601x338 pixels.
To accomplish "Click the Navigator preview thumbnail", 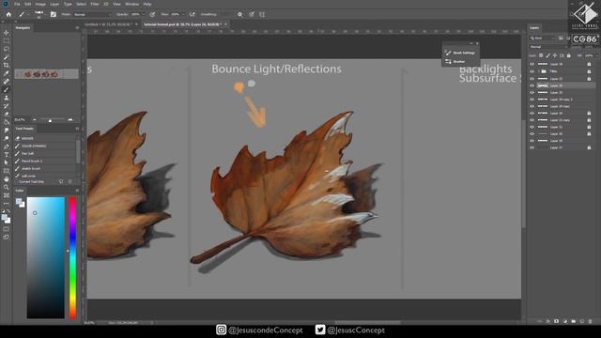I will [x=46, y=74].
